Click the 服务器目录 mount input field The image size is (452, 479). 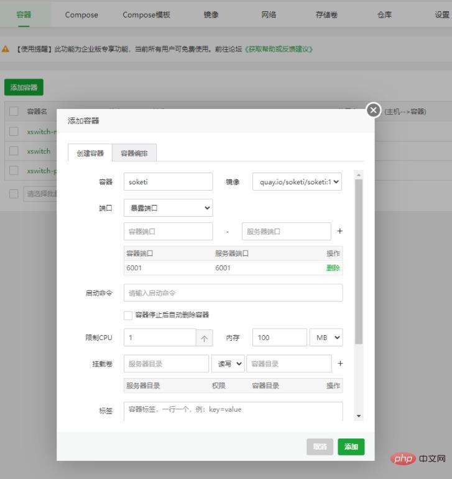(166, 364)
